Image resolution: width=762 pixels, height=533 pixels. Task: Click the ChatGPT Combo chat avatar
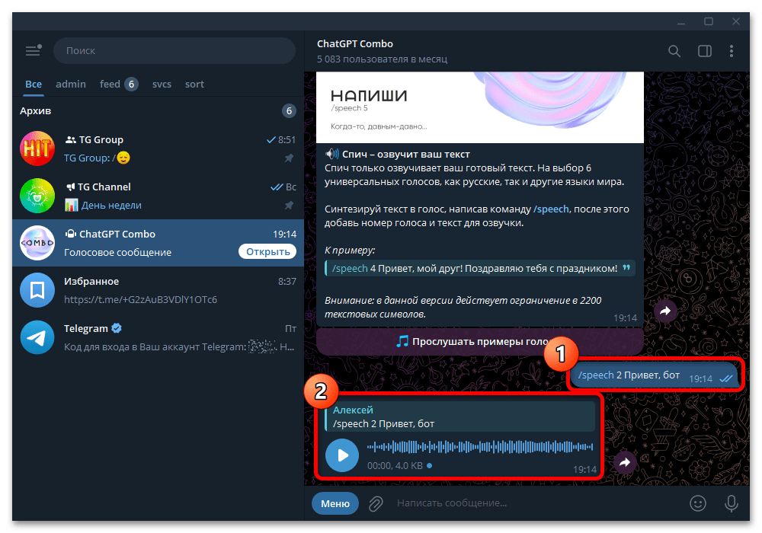(x=37, y=243)
